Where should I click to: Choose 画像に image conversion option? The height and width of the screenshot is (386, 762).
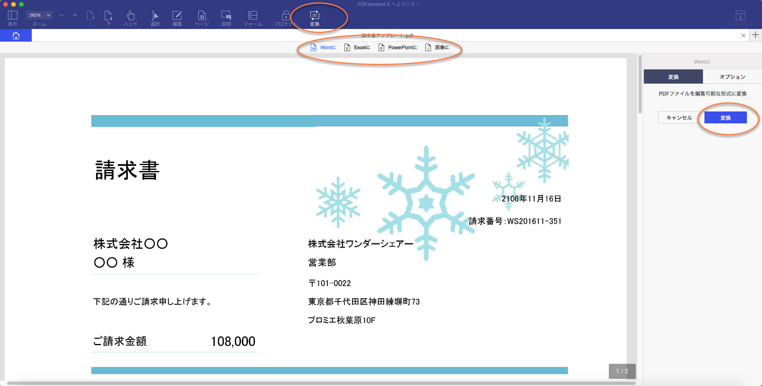click(437, 47)
